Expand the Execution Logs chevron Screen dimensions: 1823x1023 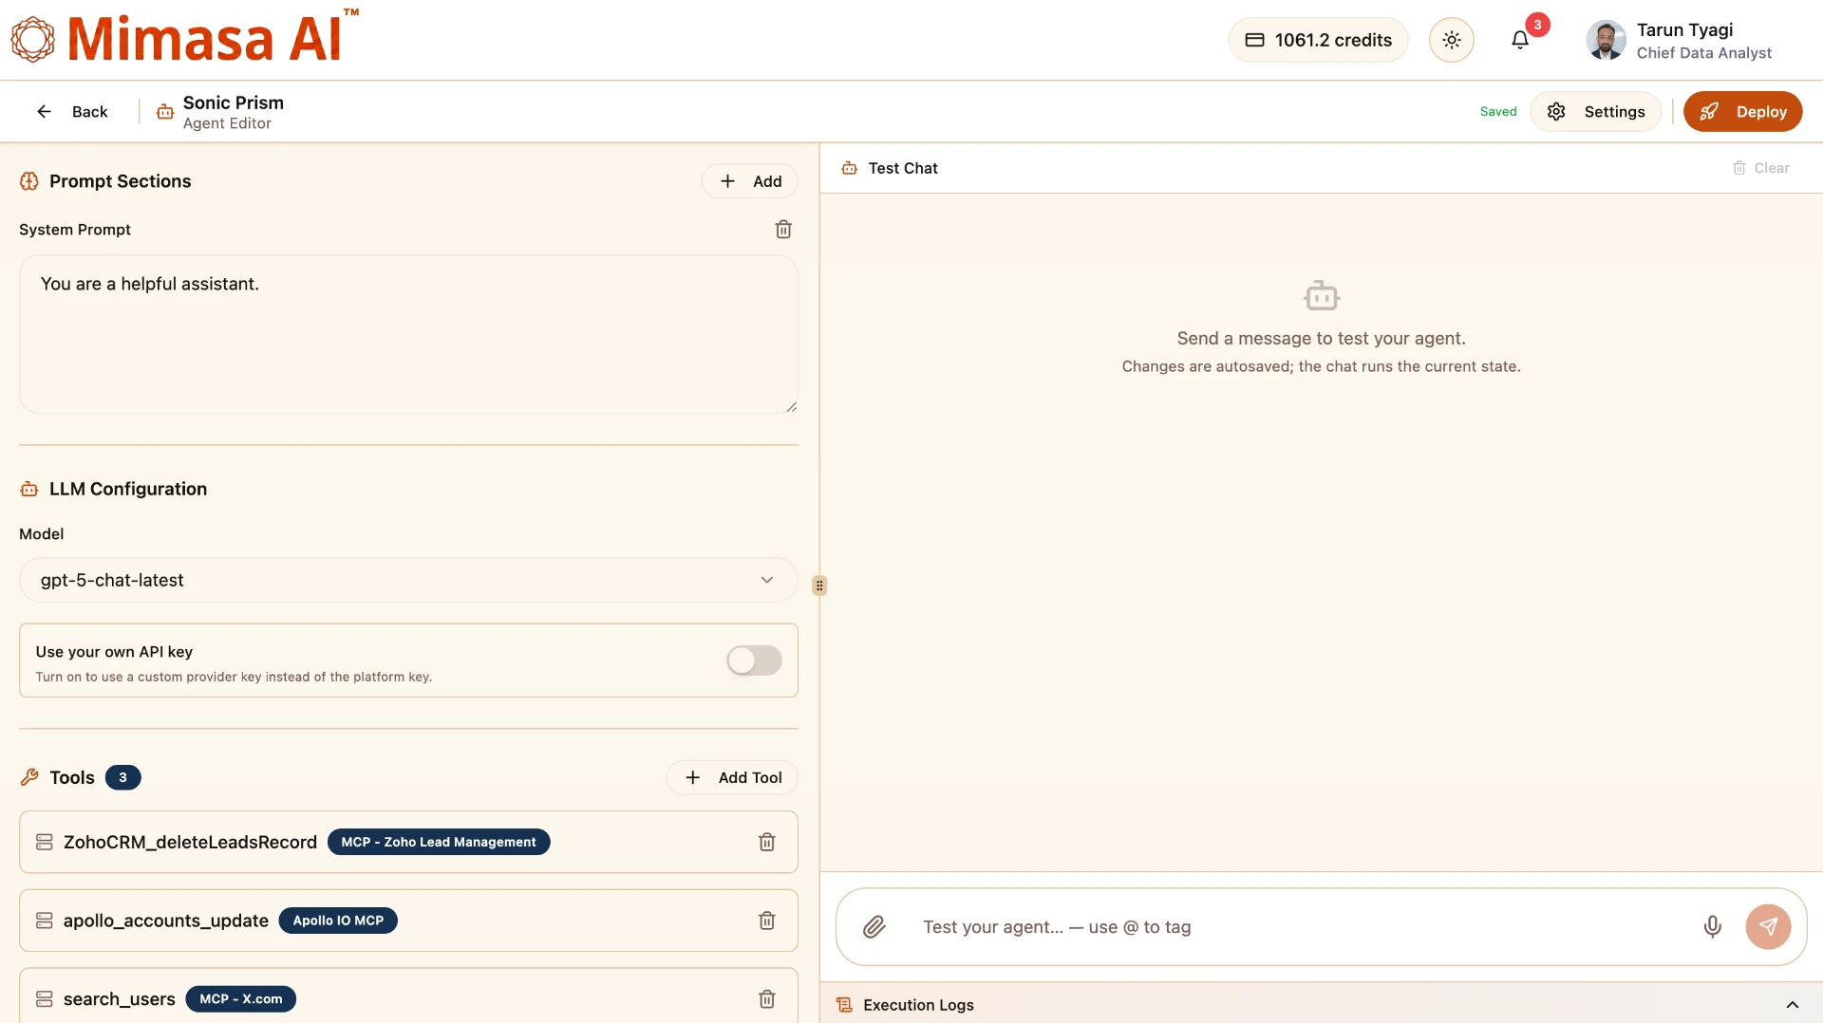click(x=1793, y=1005)
